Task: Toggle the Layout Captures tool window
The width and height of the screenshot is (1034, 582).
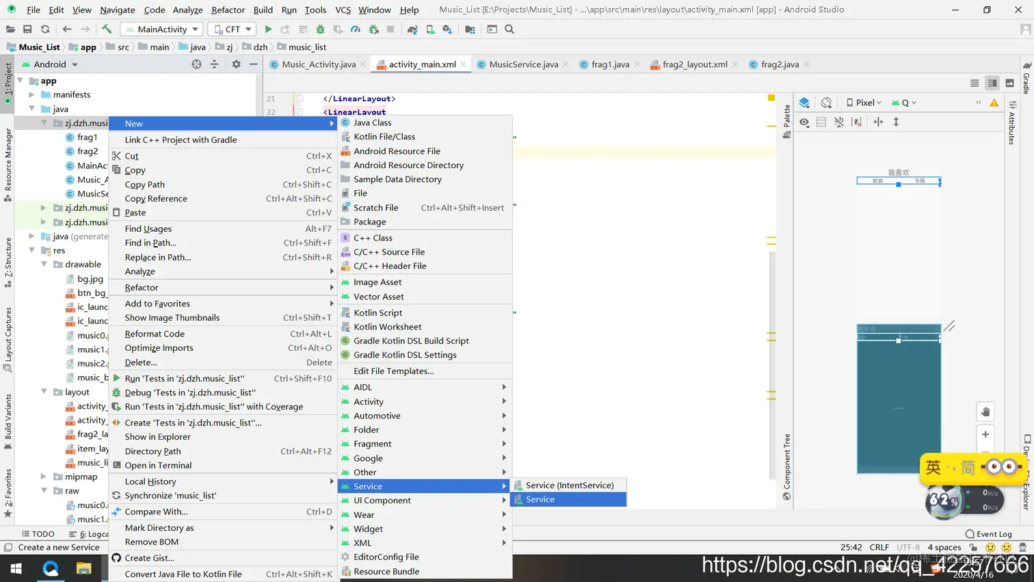Action: (8, 339)
